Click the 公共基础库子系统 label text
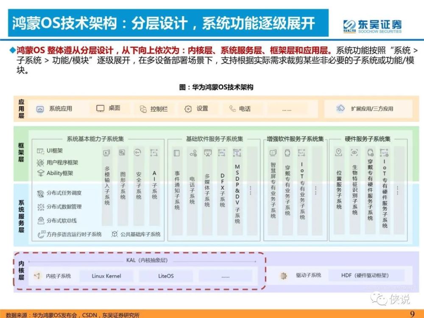424x318 pixels. click(140, 234)
